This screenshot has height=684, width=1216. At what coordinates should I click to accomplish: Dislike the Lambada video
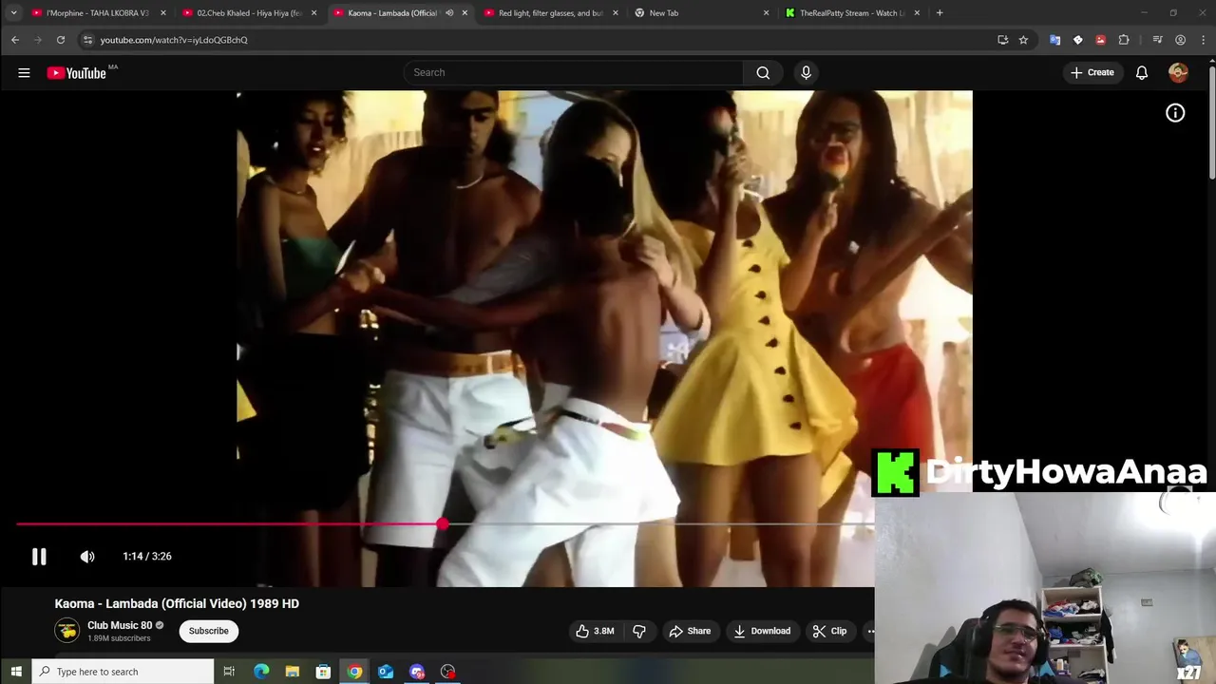[x=639, y=631]
